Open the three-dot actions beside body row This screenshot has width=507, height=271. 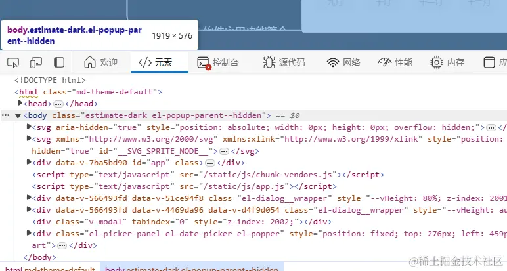pos(6,115)
